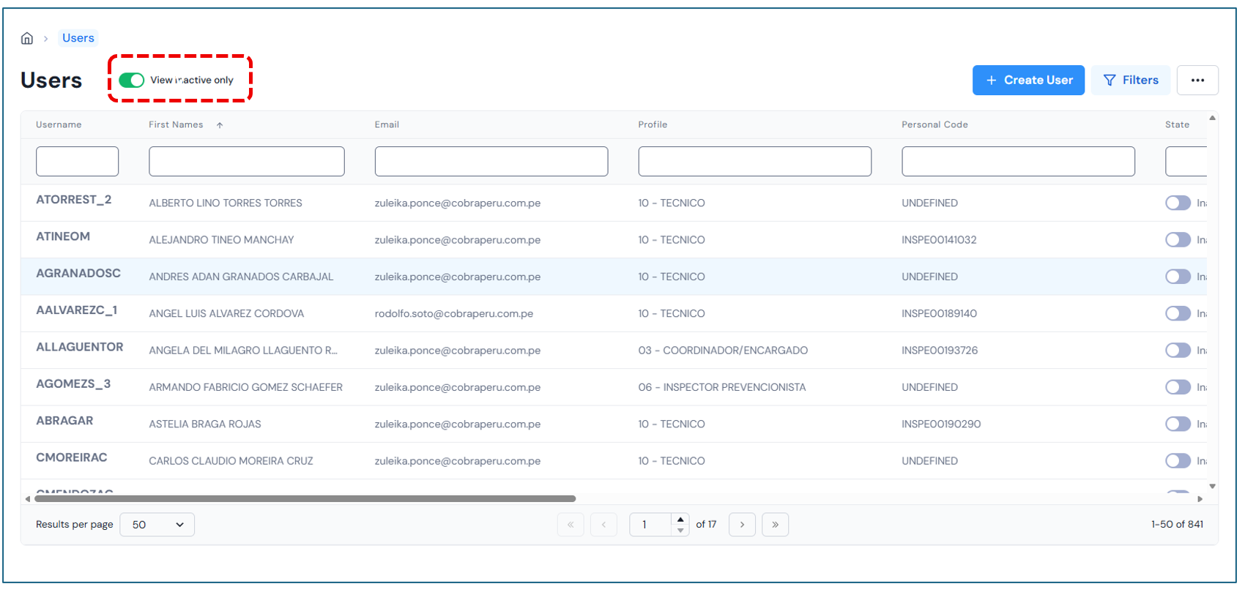
Task: Click the sort arrow beside First Names
Action: pyautogui.click(x=220, y=125)
